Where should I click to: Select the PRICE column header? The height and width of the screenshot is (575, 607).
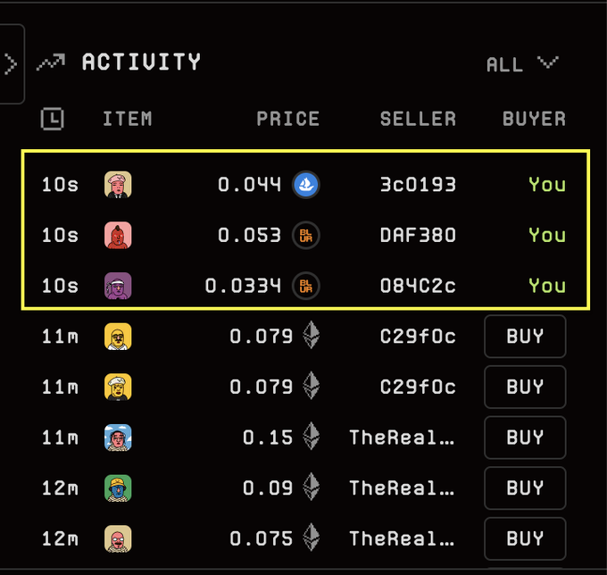(x=288, y=119)
